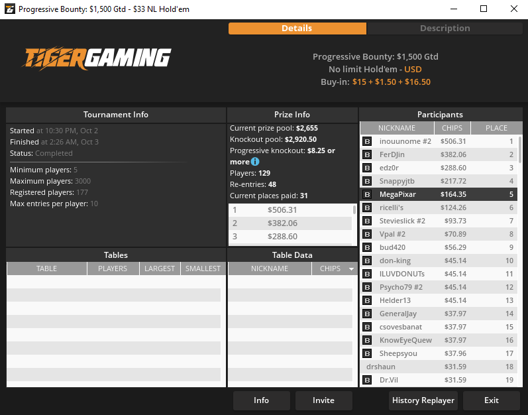Click the bounty badge beside Snappyjtb
Screen dimensions: 528x415
(x=367, y=181)
